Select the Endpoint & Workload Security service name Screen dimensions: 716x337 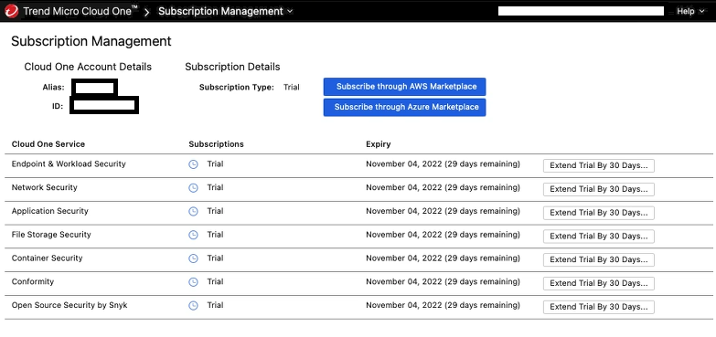coord(69,163)
